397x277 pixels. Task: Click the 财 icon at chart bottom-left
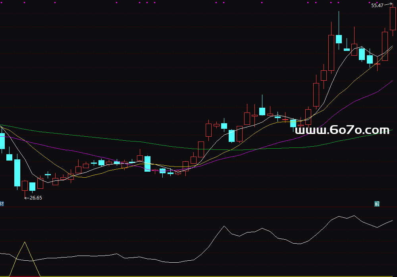click(2, 204)
